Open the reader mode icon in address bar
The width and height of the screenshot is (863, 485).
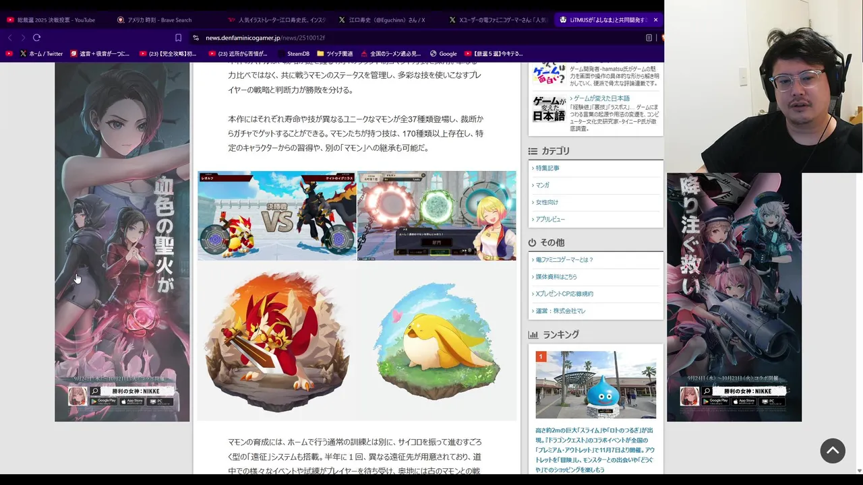click(649, 38)
